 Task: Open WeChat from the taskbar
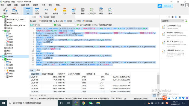(90, 103)
